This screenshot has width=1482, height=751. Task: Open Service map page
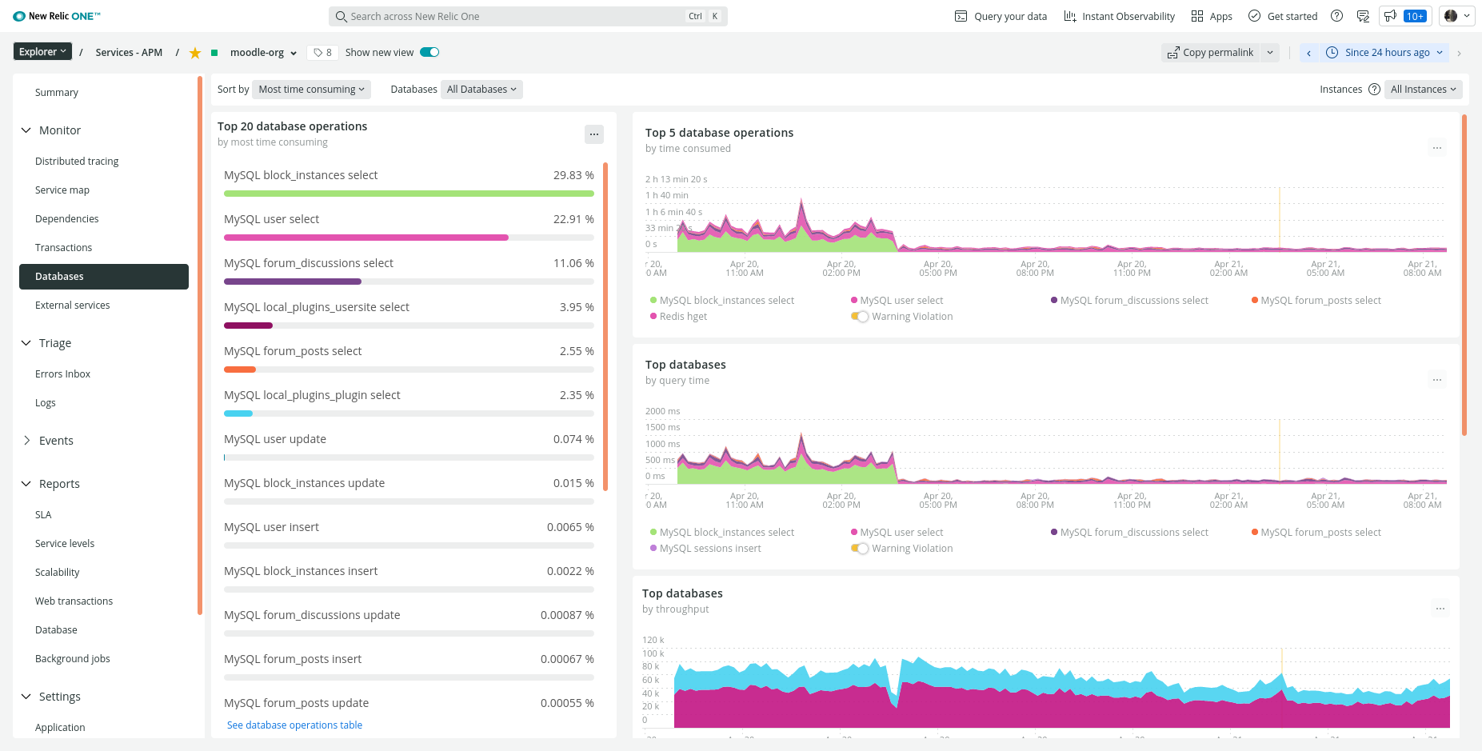(62, 190)
